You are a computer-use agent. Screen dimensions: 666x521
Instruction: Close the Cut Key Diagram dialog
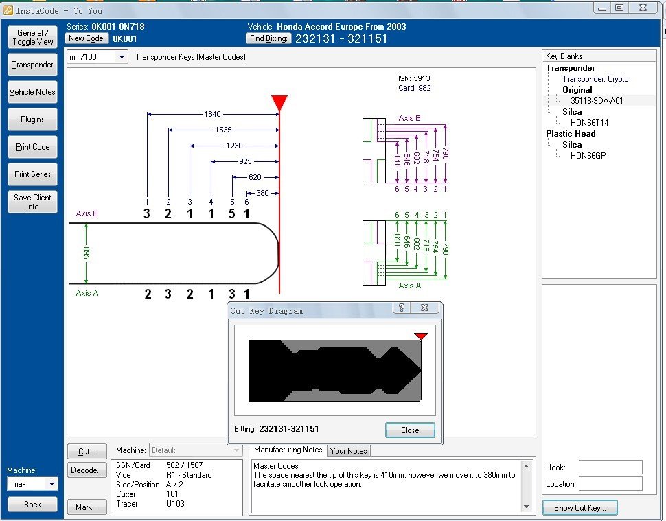click(410, 430)
